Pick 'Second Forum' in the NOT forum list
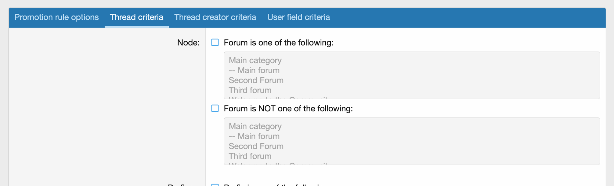614x186 pixels. click(256, 146)
